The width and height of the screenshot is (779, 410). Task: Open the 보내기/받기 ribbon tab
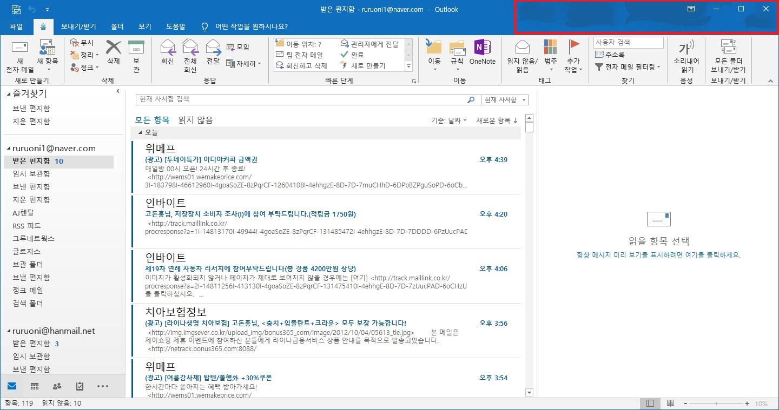(78, 26)
